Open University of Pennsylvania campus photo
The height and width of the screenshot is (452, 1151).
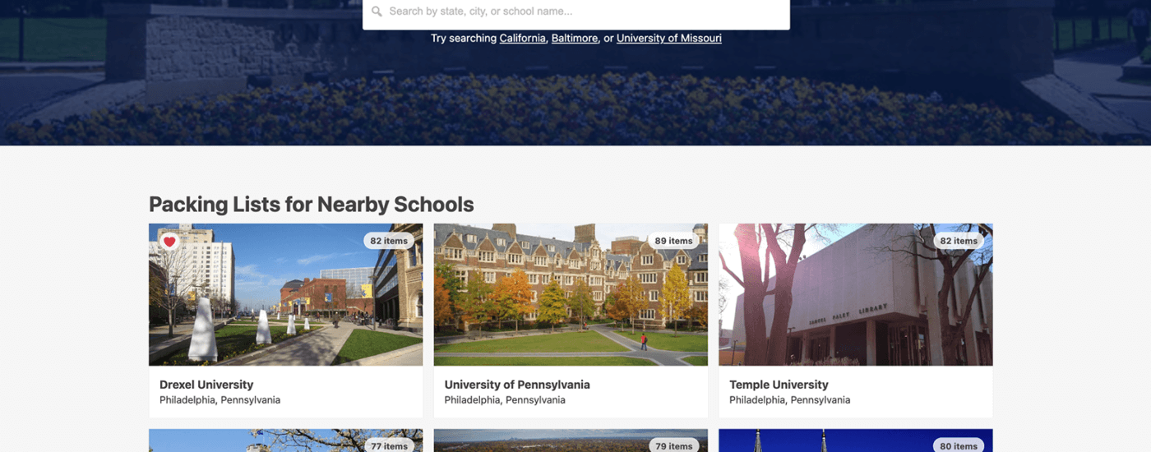click(x=571, y=294)
